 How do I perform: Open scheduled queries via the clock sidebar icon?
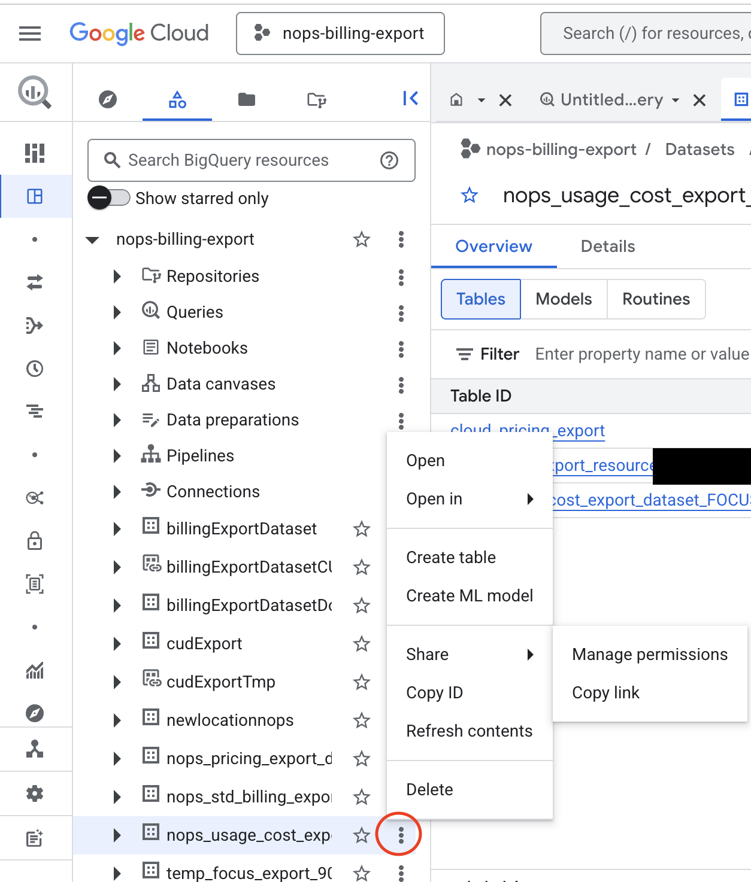35,369
